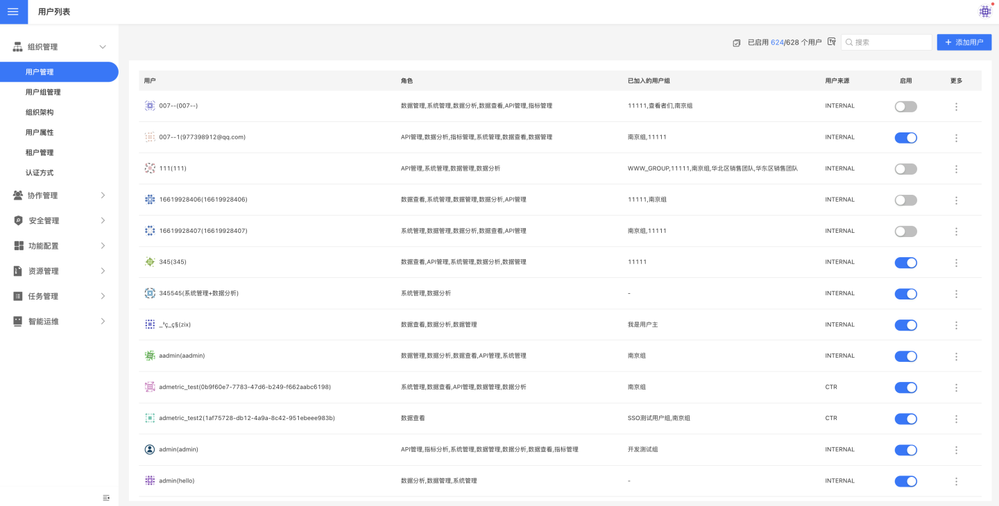Click the filter icon left of search box

831,42
